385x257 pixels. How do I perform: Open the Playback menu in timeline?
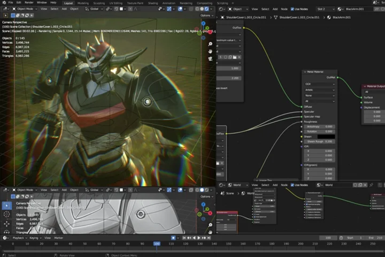(x=20, y=238)
